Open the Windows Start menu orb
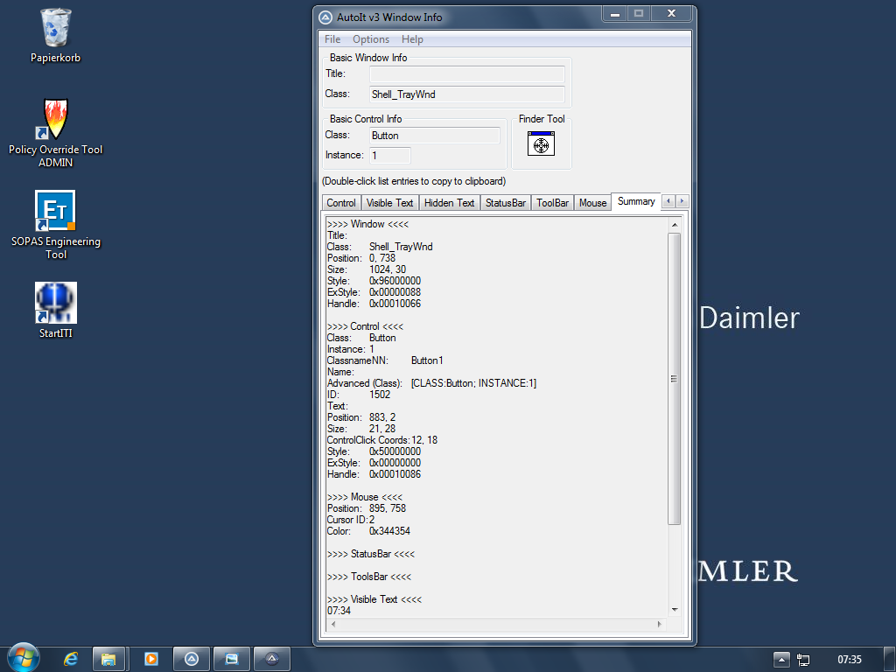896x672 pixels. coord(23,659)
